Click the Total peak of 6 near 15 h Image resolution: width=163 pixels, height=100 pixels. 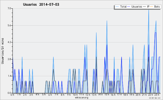tap(107, 21)
